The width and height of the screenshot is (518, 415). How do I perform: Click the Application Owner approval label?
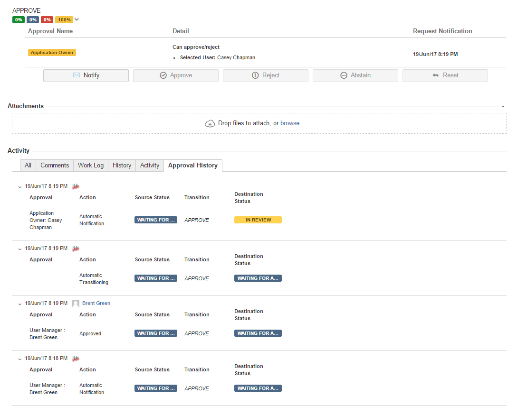coord(52,53)
